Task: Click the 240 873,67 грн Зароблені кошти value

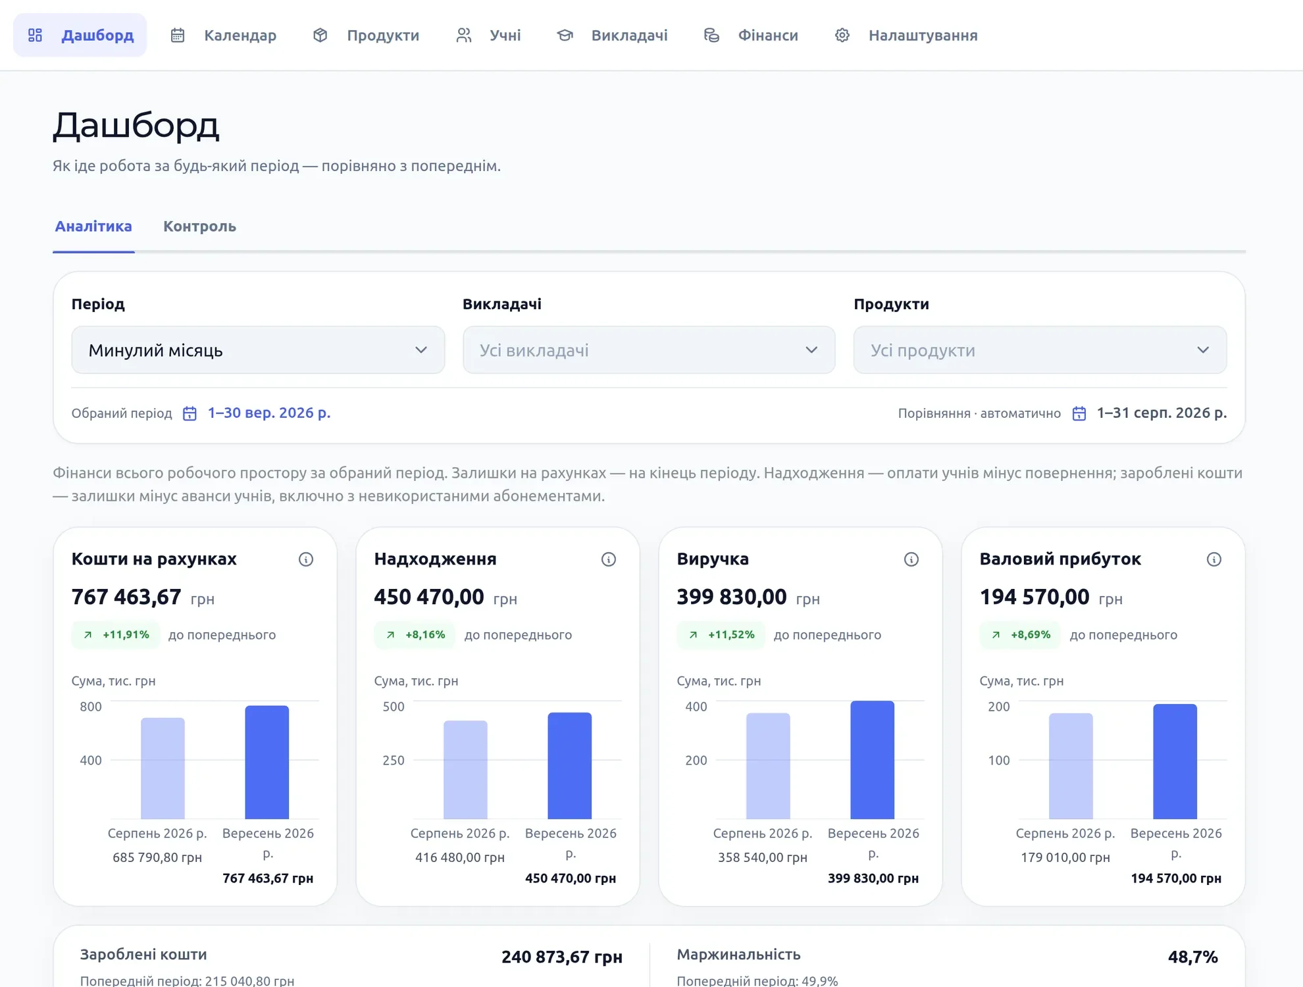Action: tap(562, 957)
